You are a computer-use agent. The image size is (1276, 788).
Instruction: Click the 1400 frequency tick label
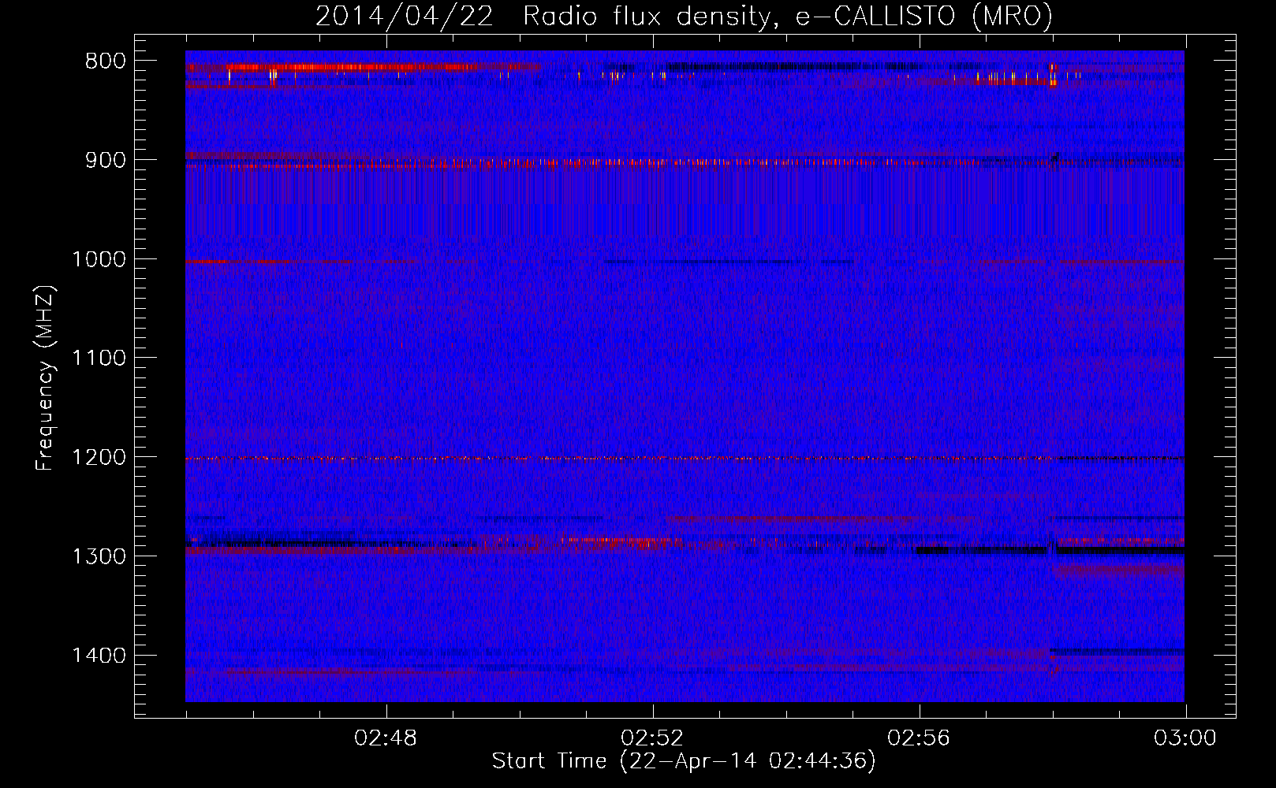pos(99,656)
